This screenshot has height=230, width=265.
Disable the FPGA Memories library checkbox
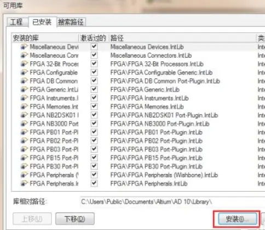tap(94, 106)
